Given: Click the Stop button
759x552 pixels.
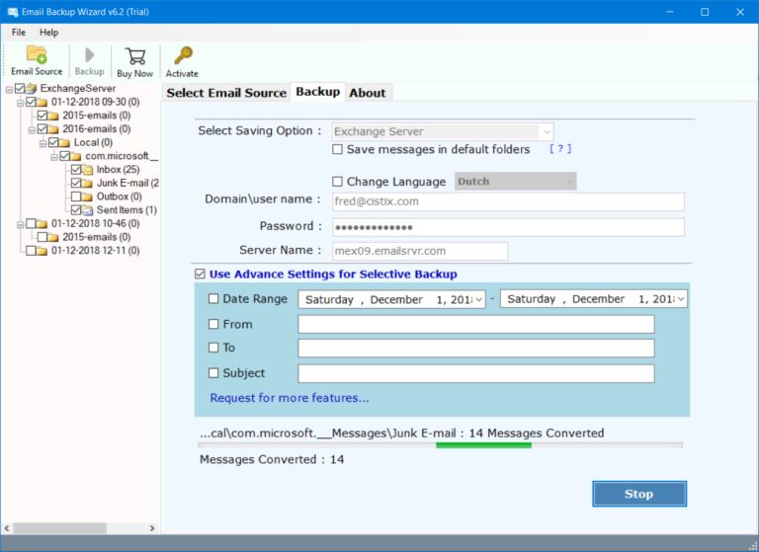Looking at the screenshot, I should 639,494.
